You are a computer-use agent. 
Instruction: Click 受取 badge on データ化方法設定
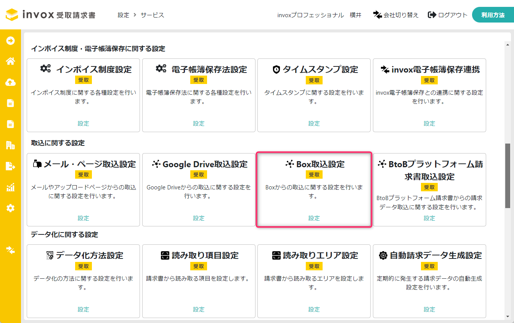pyautogui.click(x=83, y=266)
